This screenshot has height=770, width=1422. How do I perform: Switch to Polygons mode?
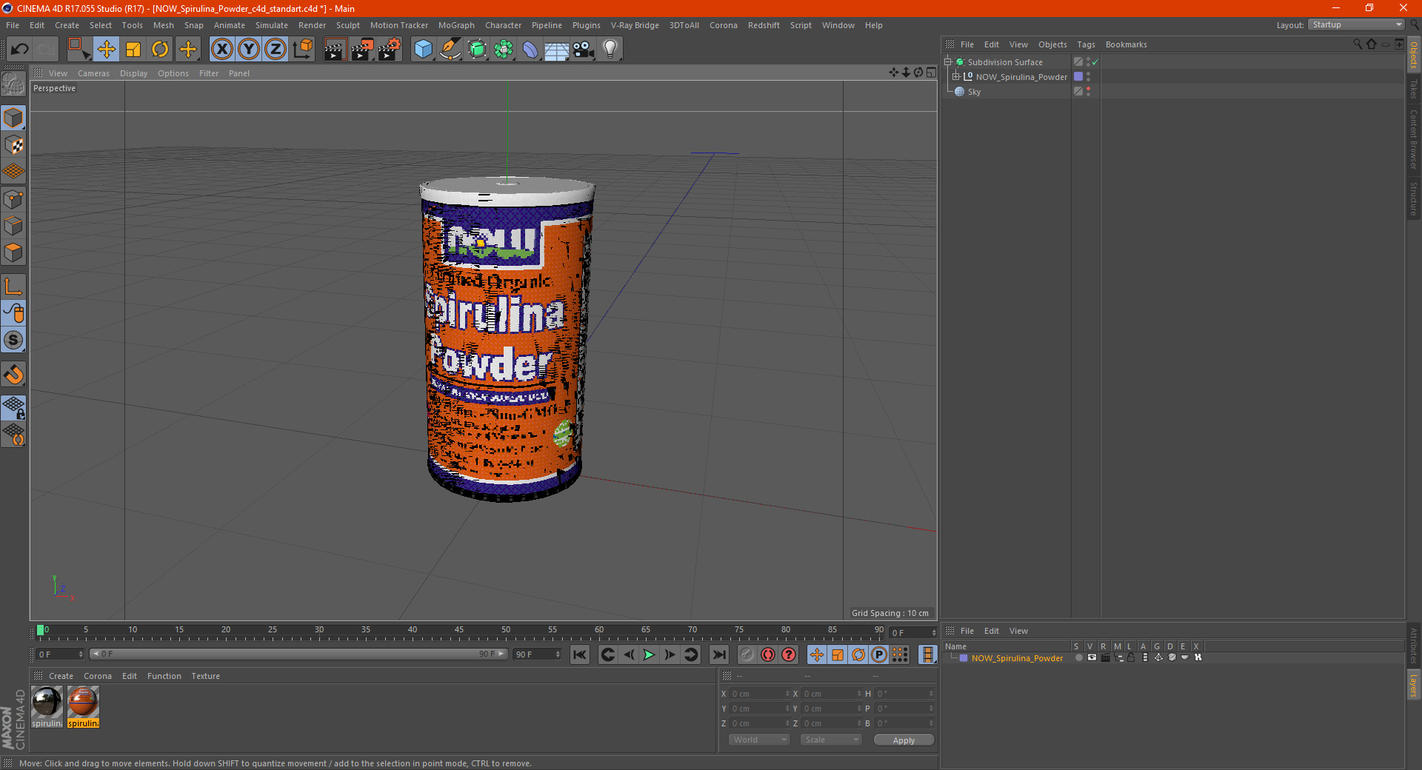click(13, 252)
